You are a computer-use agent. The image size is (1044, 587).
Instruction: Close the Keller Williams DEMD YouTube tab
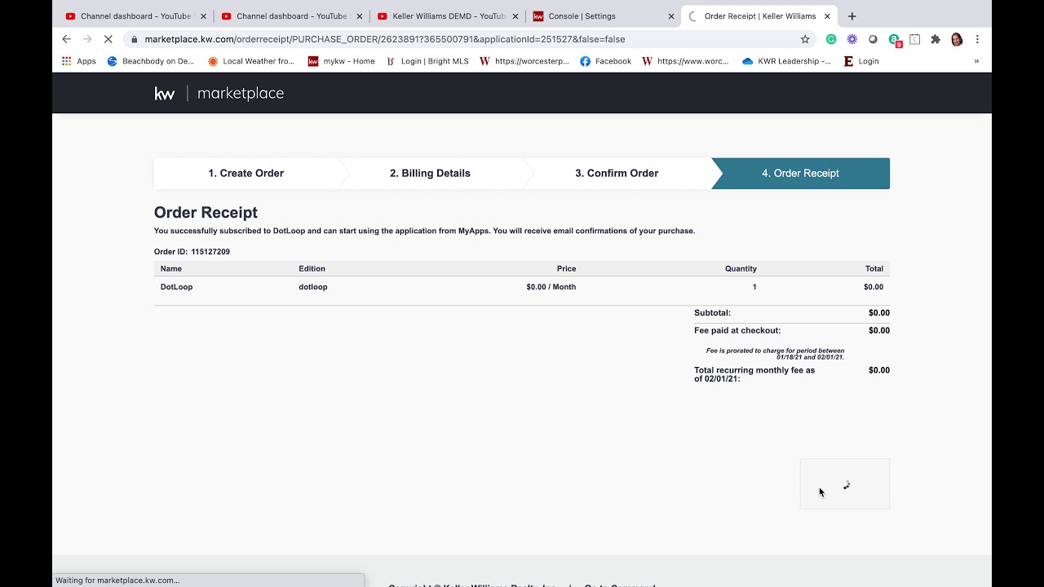click(x=515, y=16)
